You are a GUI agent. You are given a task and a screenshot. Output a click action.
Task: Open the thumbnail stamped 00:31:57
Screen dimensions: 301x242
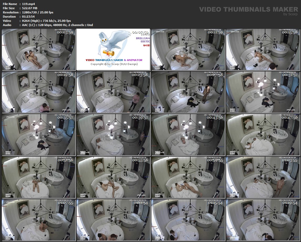(x=263, y=92)
